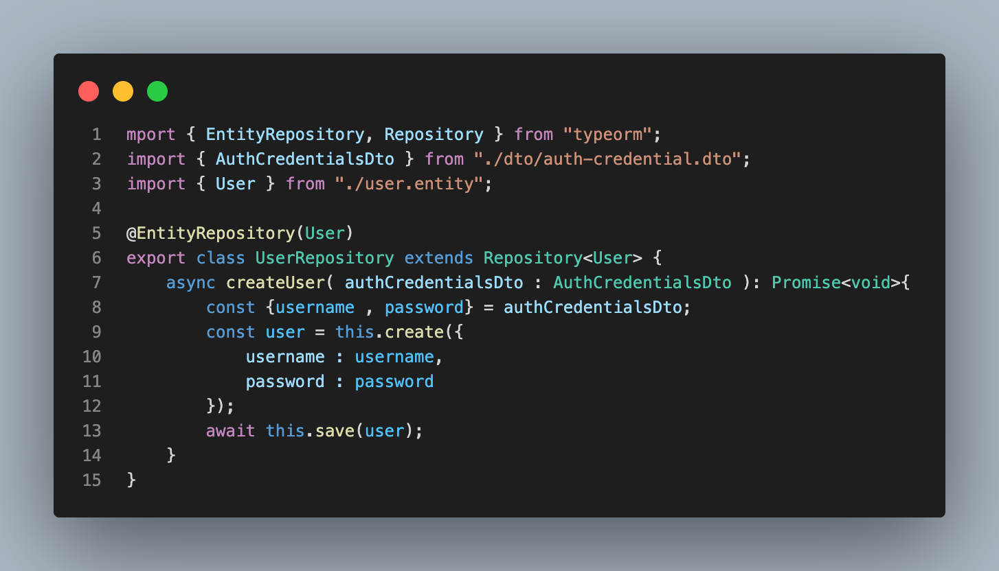Click the yellow minimize dot
Viewport: 999px width, 571px height.
click(x=123, y=91)
